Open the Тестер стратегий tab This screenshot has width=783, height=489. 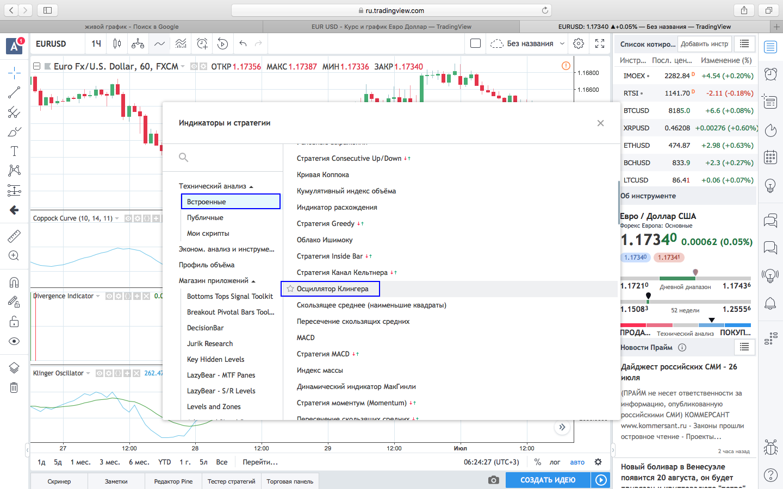point(232,481)
